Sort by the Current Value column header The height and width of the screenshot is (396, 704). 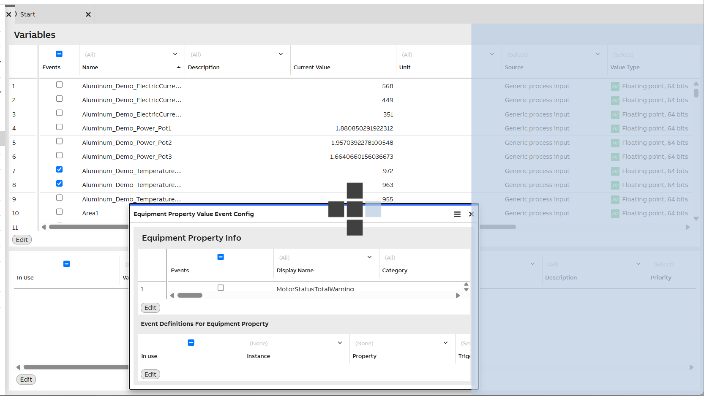312,67
